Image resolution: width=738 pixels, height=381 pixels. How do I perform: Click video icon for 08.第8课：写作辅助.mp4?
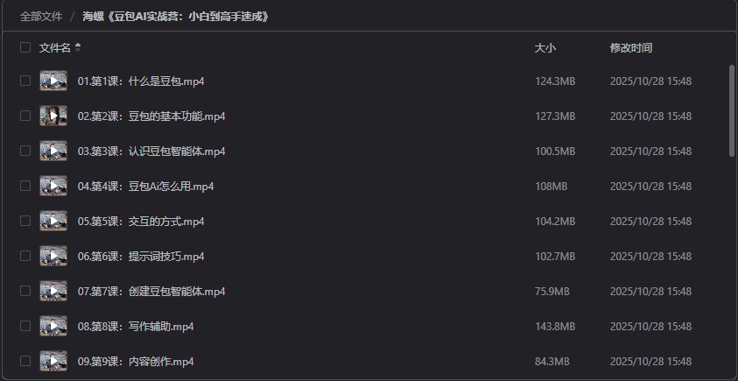point(53,327)
